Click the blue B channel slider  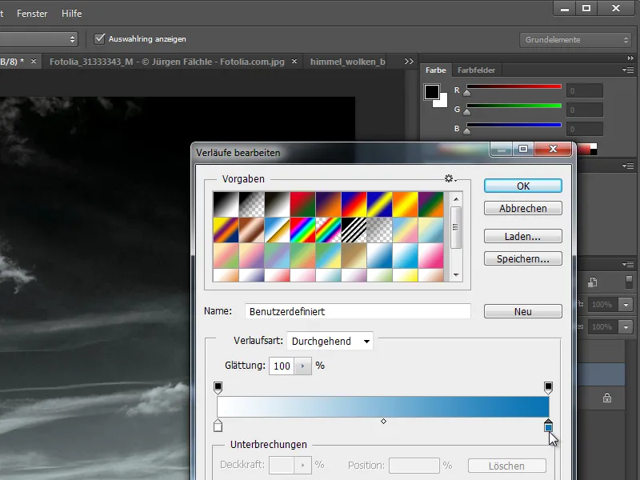click(514, 125)
